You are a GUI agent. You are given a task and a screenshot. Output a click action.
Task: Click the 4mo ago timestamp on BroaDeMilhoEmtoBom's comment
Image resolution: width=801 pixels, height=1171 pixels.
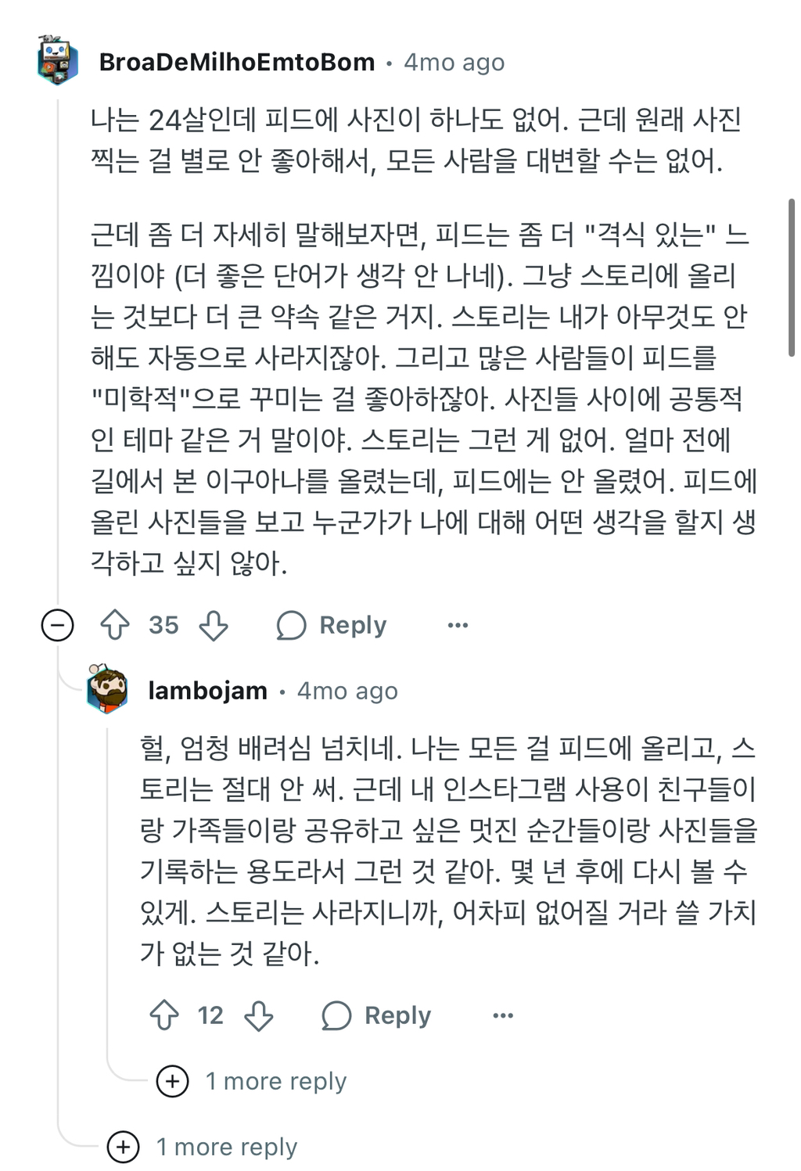pyautogui.click(x=454, y=63)
